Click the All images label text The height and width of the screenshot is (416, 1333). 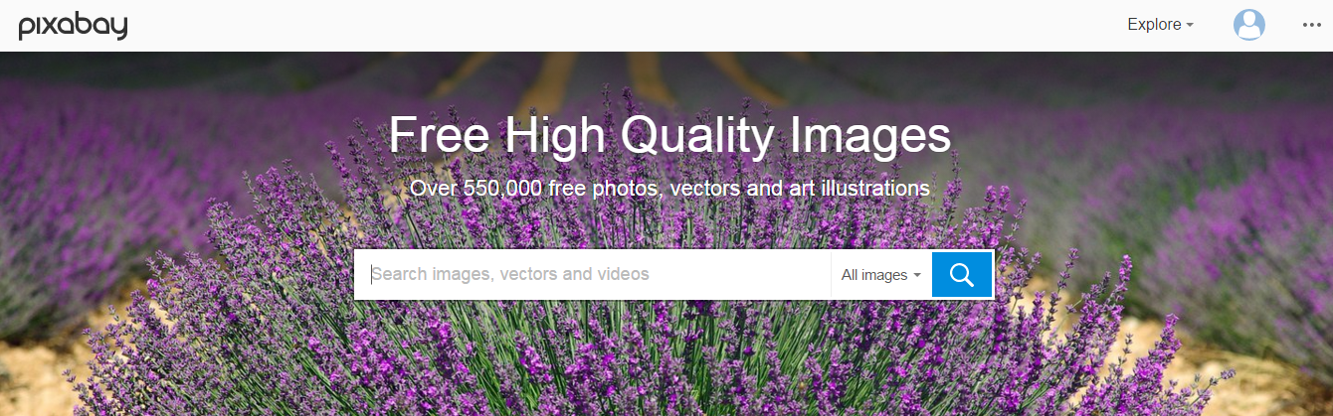pos(874,275)
